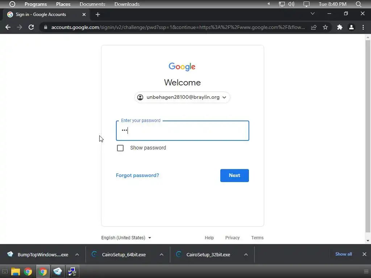The width and height of the screenshot is (371, 278).
Task: Open the Privacy link
Action: tap(232, 238)
